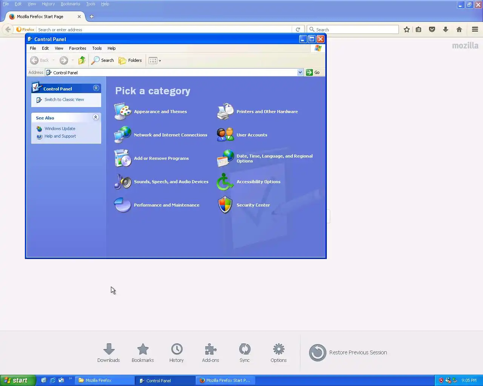483x386 pixels.
Task: Open the Control Panel Edit menu
Action: pyautogui.click(x=45, y=48)
